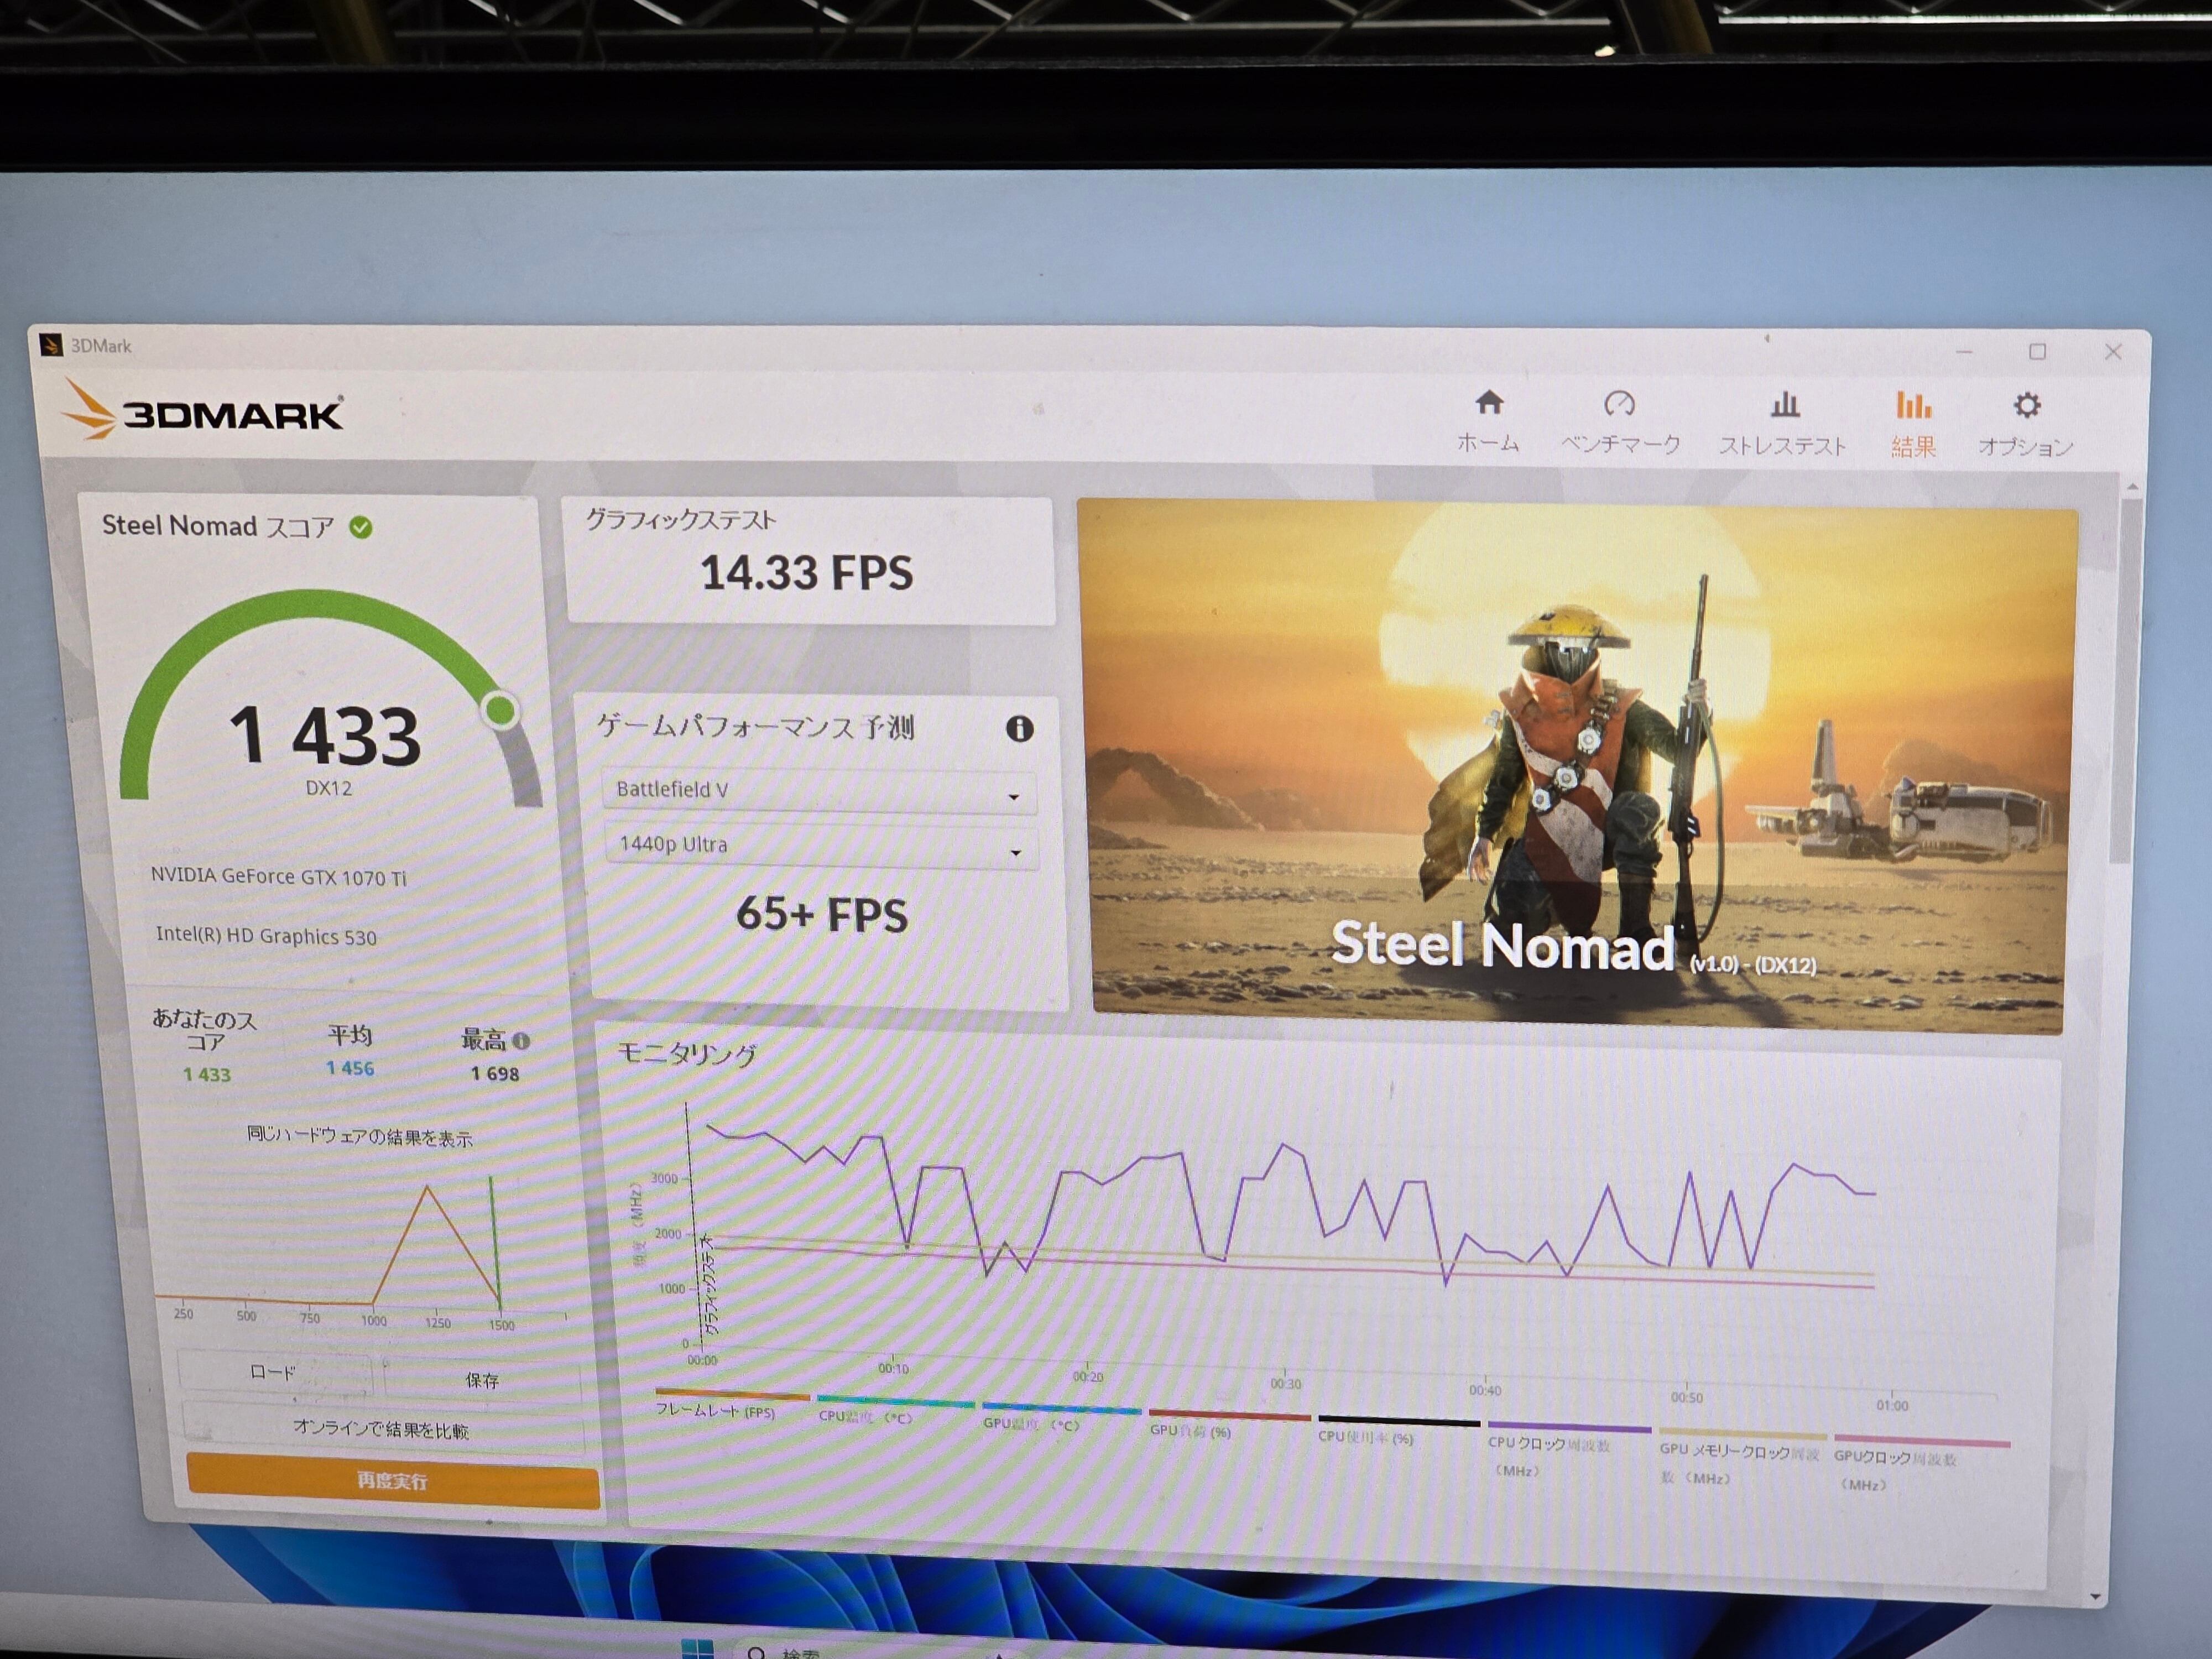Open Options (オプション) gear icon

[2026, 406]
